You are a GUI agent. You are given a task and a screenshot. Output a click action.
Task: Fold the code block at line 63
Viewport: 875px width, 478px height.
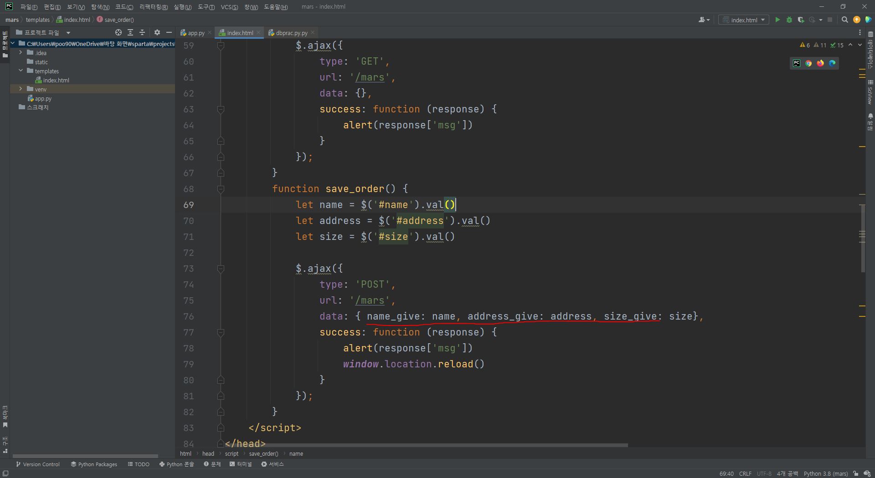221,109
